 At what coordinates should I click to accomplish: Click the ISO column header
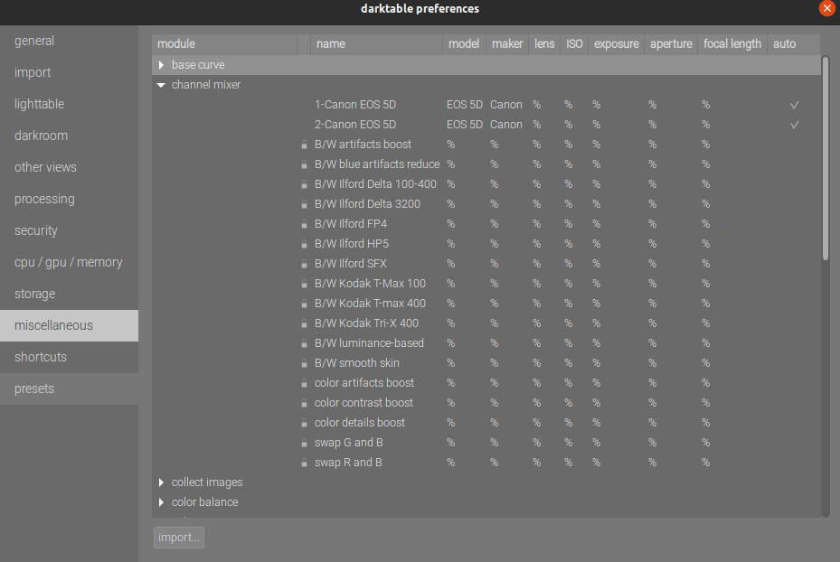click(574, 44)
